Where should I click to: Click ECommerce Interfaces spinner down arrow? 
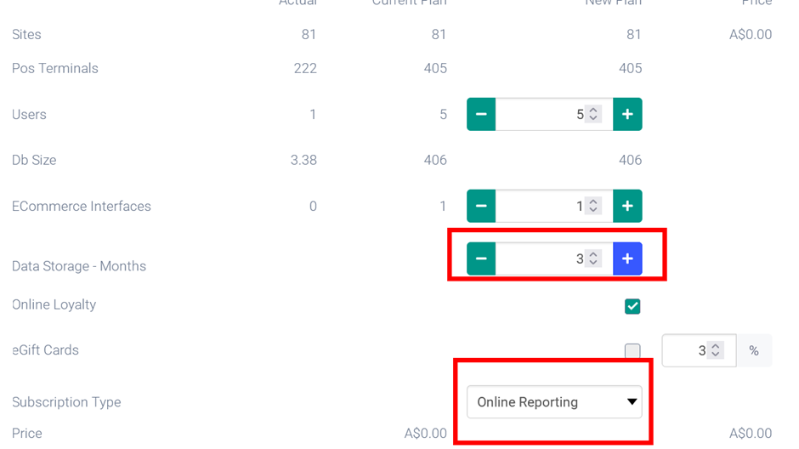tap(593, 211)
